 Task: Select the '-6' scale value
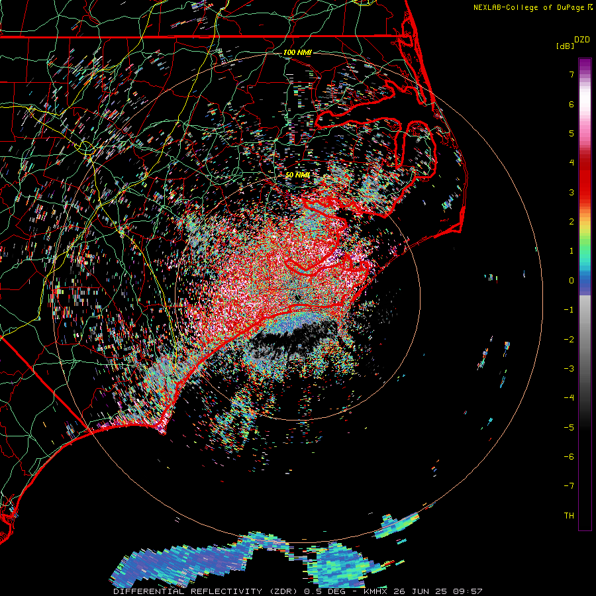coord(569,457)
